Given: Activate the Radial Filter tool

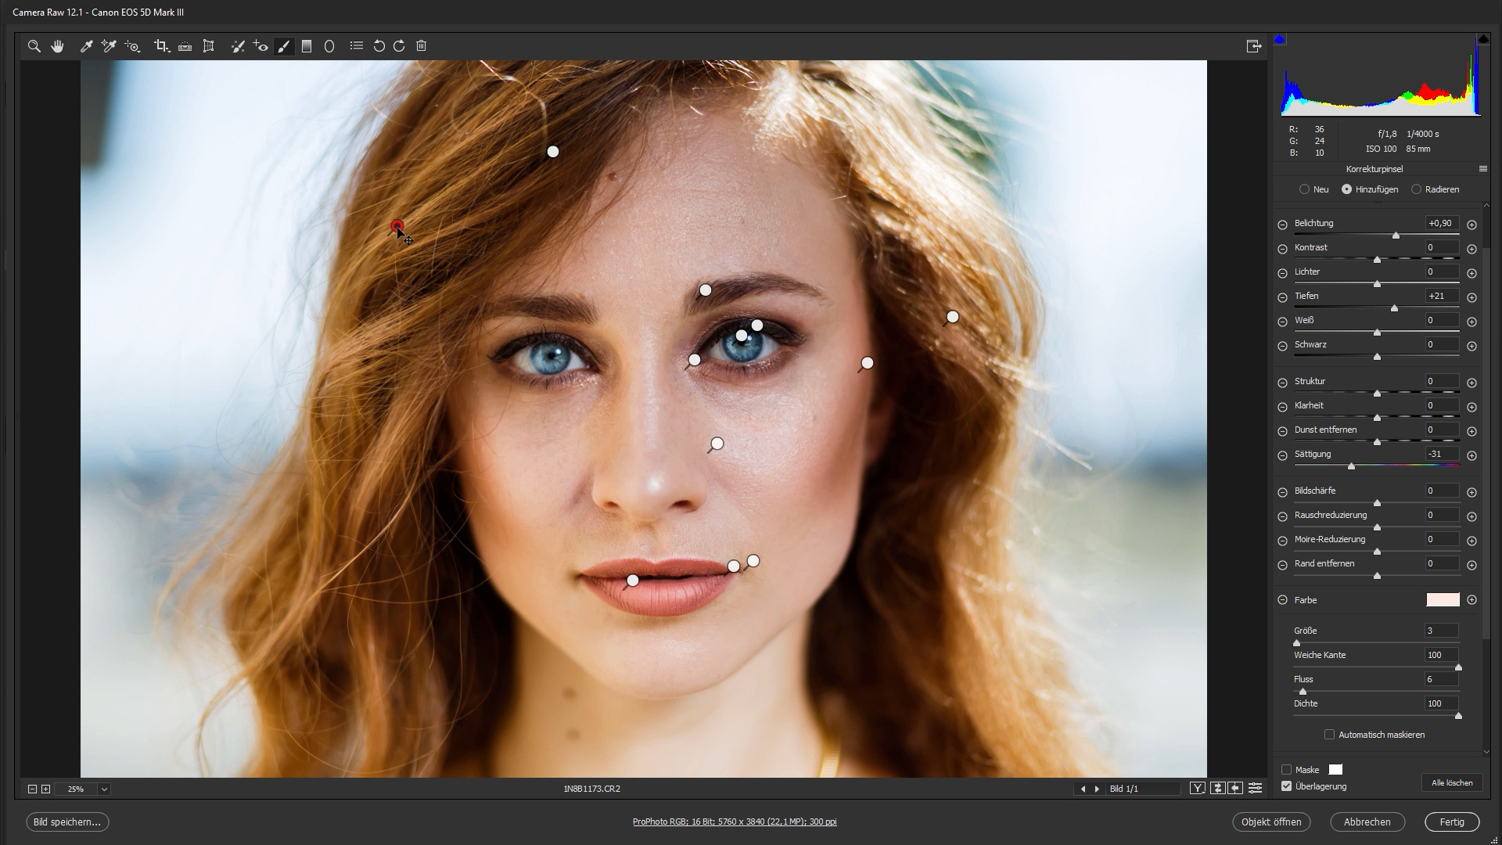Looking at the screenshot, I should pyautogui.click(x=329, y=46).
